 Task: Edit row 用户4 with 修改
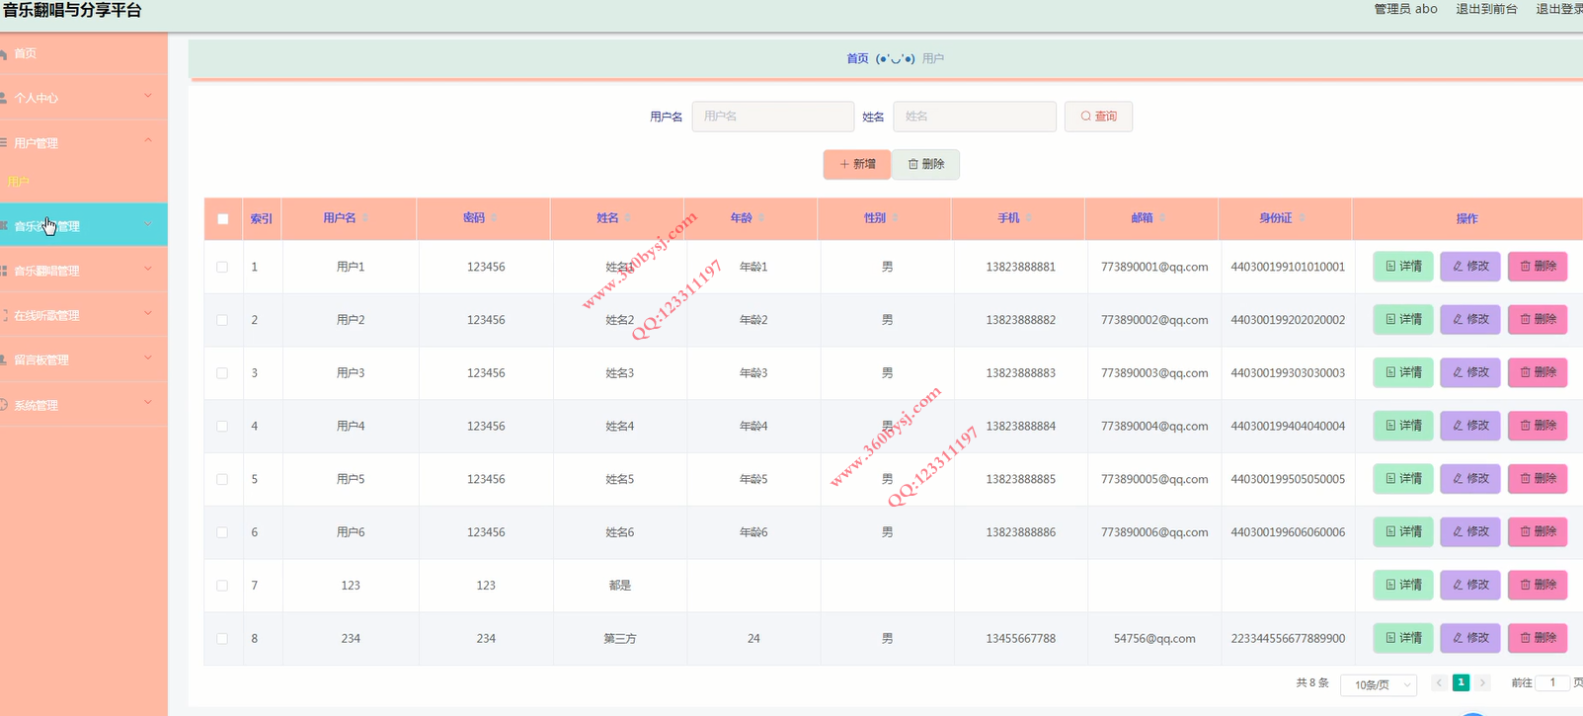(x=1470, y=426)
